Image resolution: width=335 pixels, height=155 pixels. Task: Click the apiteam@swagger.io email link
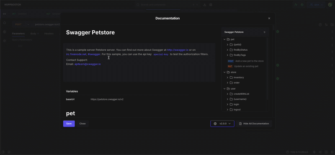[x=88, y=64]
